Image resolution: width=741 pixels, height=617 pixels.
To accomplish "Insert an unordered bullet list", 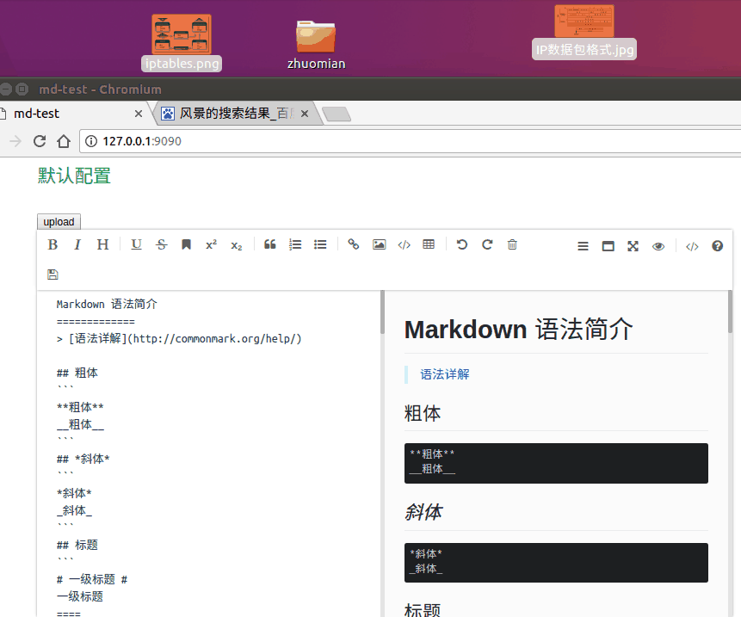I will point(320,244).
